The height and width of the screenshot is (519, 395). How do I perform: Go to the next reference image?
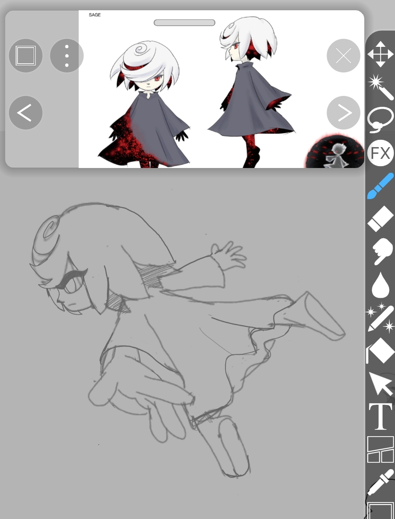tap(343, 113)
